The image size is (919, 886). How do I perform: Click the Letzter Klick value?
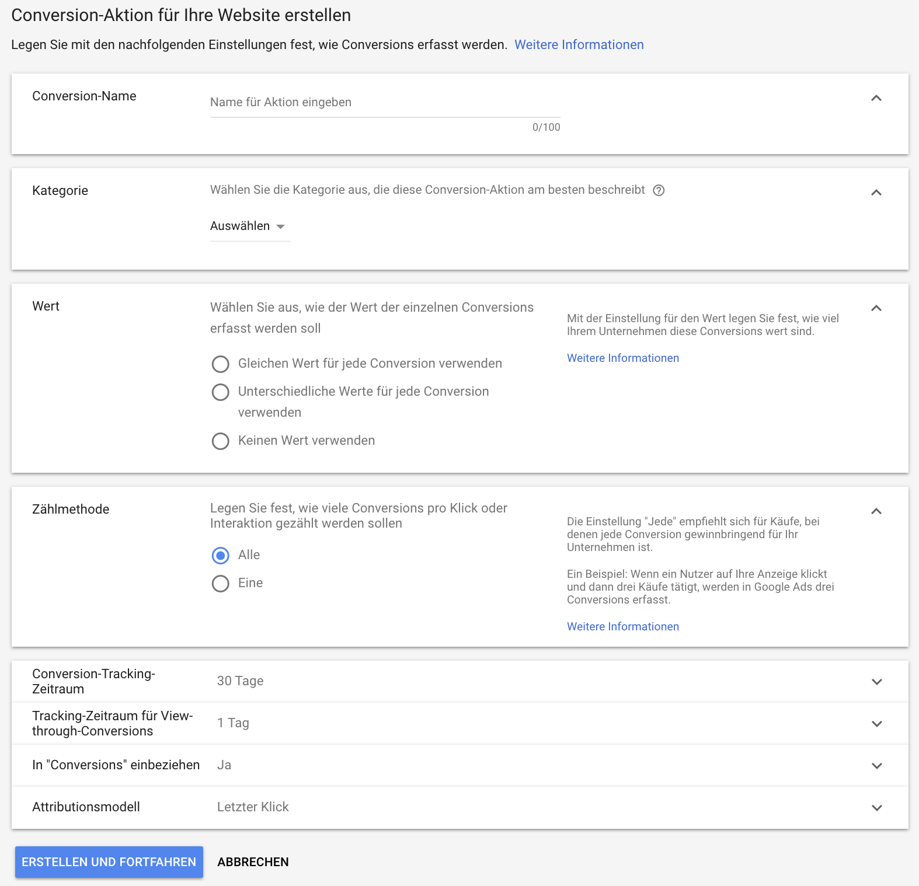pos(253,807)
